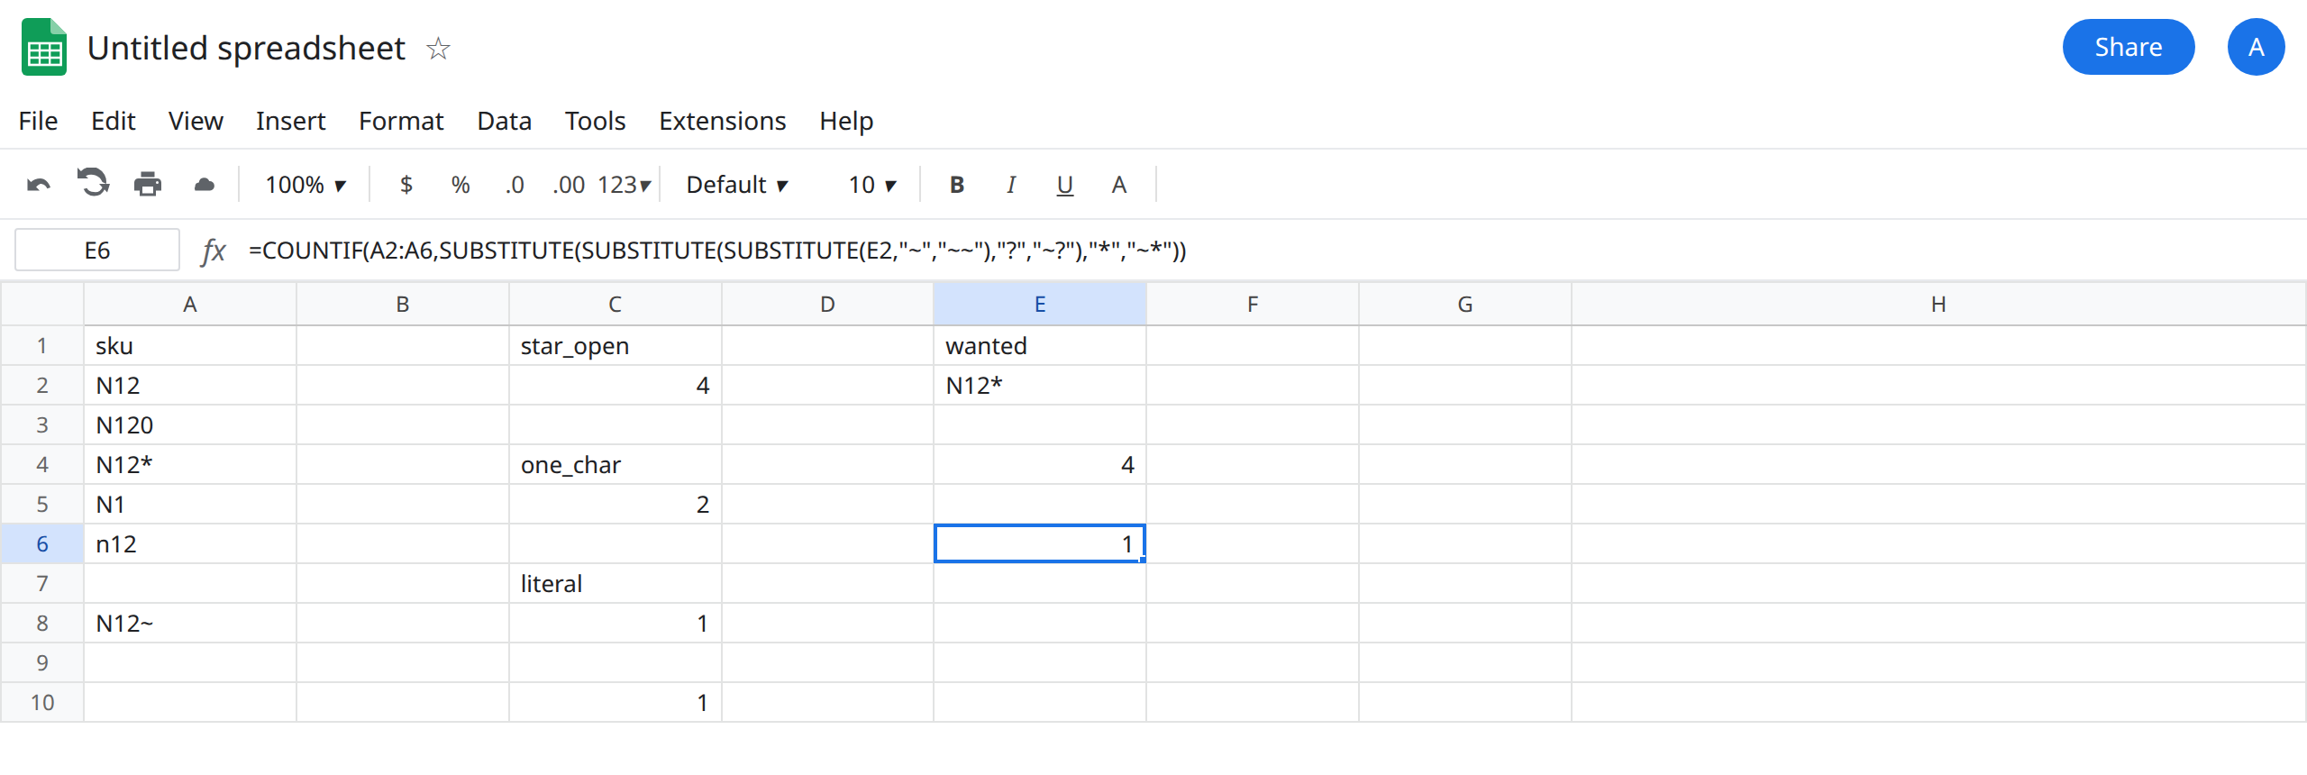Open text color picker A
This screenshot has width=2307, height=775.
[1119, 185]
